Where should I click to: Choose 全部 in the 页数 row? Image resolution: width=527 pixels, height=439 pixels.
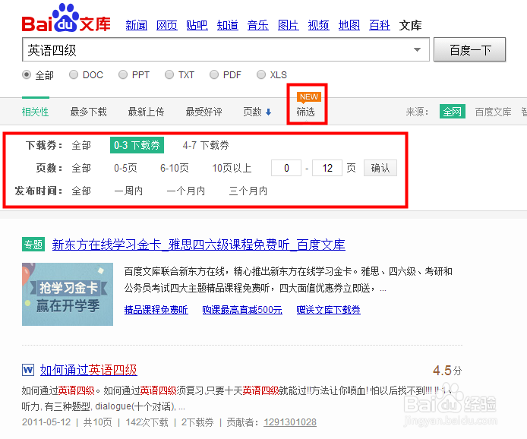point(81,168)
